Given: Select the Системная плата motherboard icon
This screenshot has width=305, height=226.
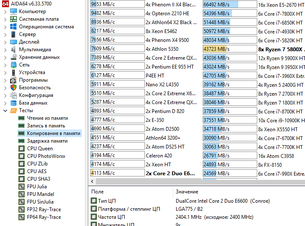Looking at the screenshot, I should 14,19.
